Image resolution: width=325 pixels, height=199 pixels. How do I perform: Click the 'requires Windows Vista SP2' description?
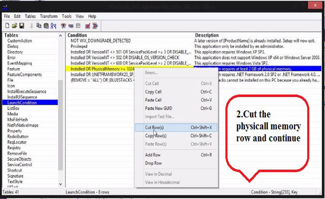click(231, 63)
